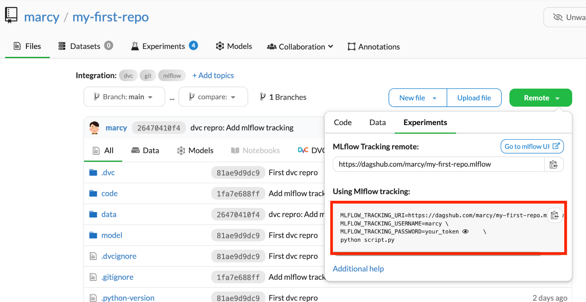
Task: Open commit 81ae9d9dc9 on model row
Action: pyautogui.click(x=238, y=235)
